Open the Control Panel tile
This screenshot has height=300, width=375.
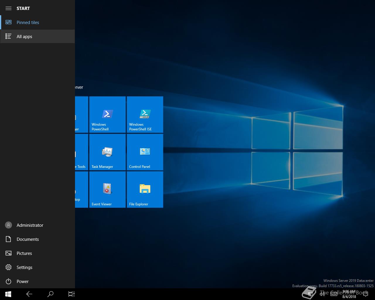pos(145,152)
